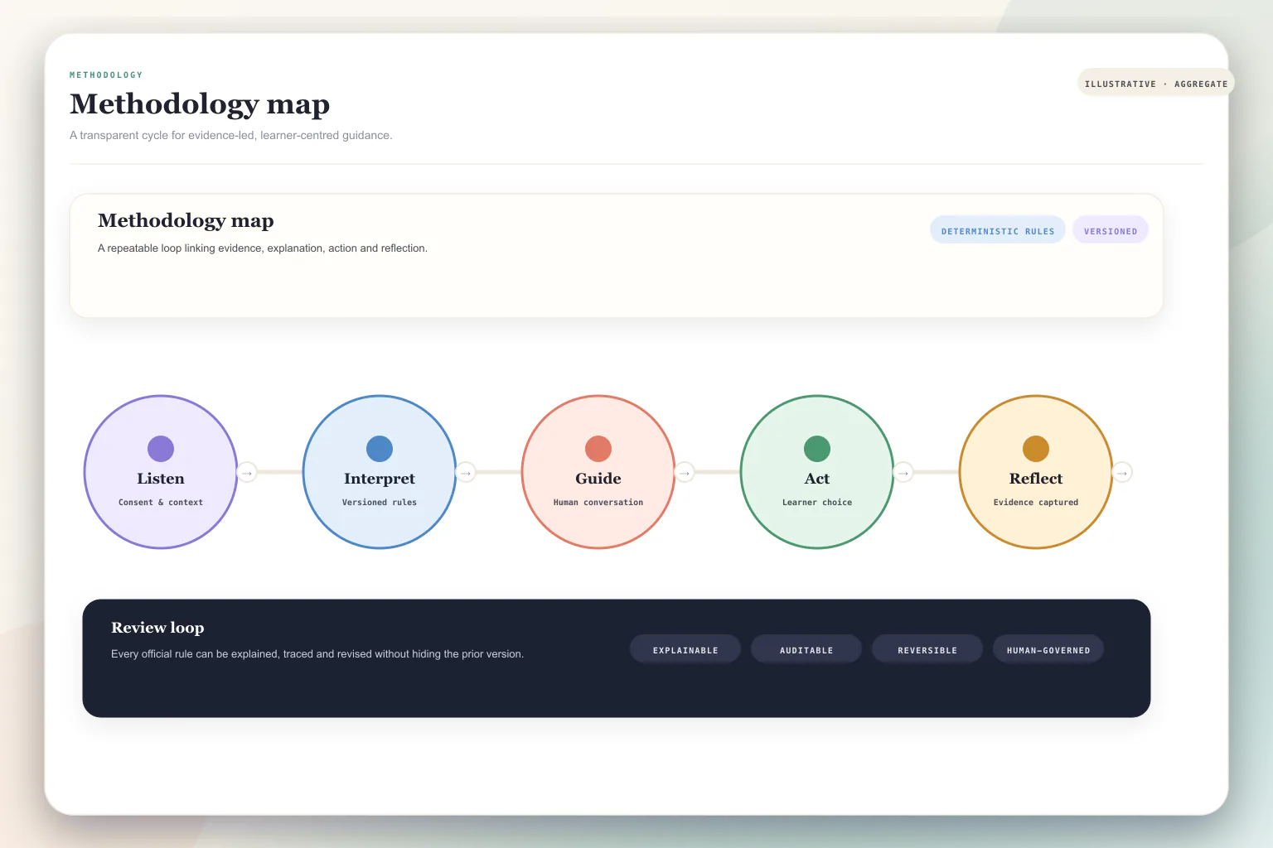The height and width of the screenshot is (848, 1273).
Task: Click arrow connector after Listen node
Action: pos(247,472)
